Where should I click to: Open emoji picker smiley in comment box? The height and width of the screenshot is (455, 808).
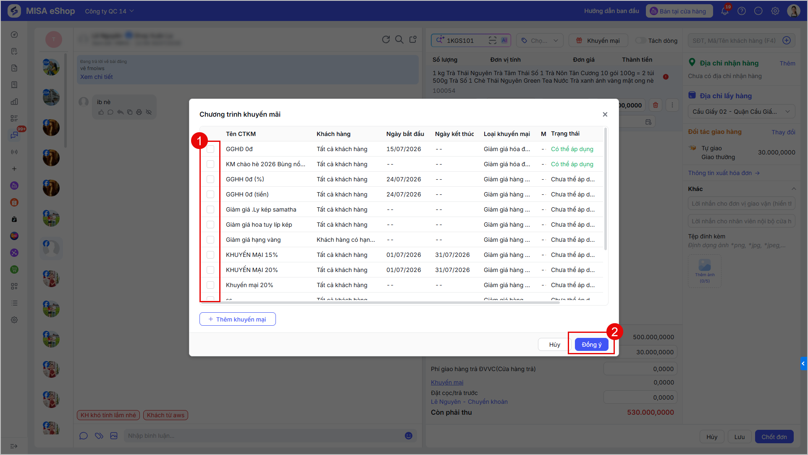click(x=408, y=436)
